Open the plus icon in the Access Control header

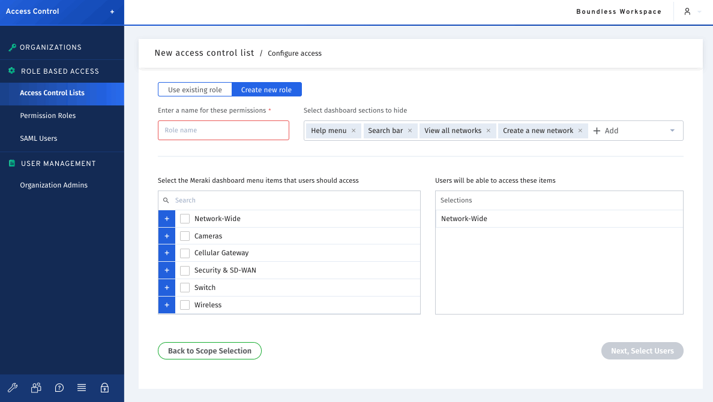(112, 11)
